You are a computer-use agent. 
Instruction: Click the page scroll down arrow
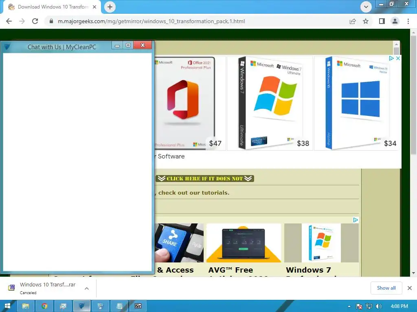(x=413, y=273)
